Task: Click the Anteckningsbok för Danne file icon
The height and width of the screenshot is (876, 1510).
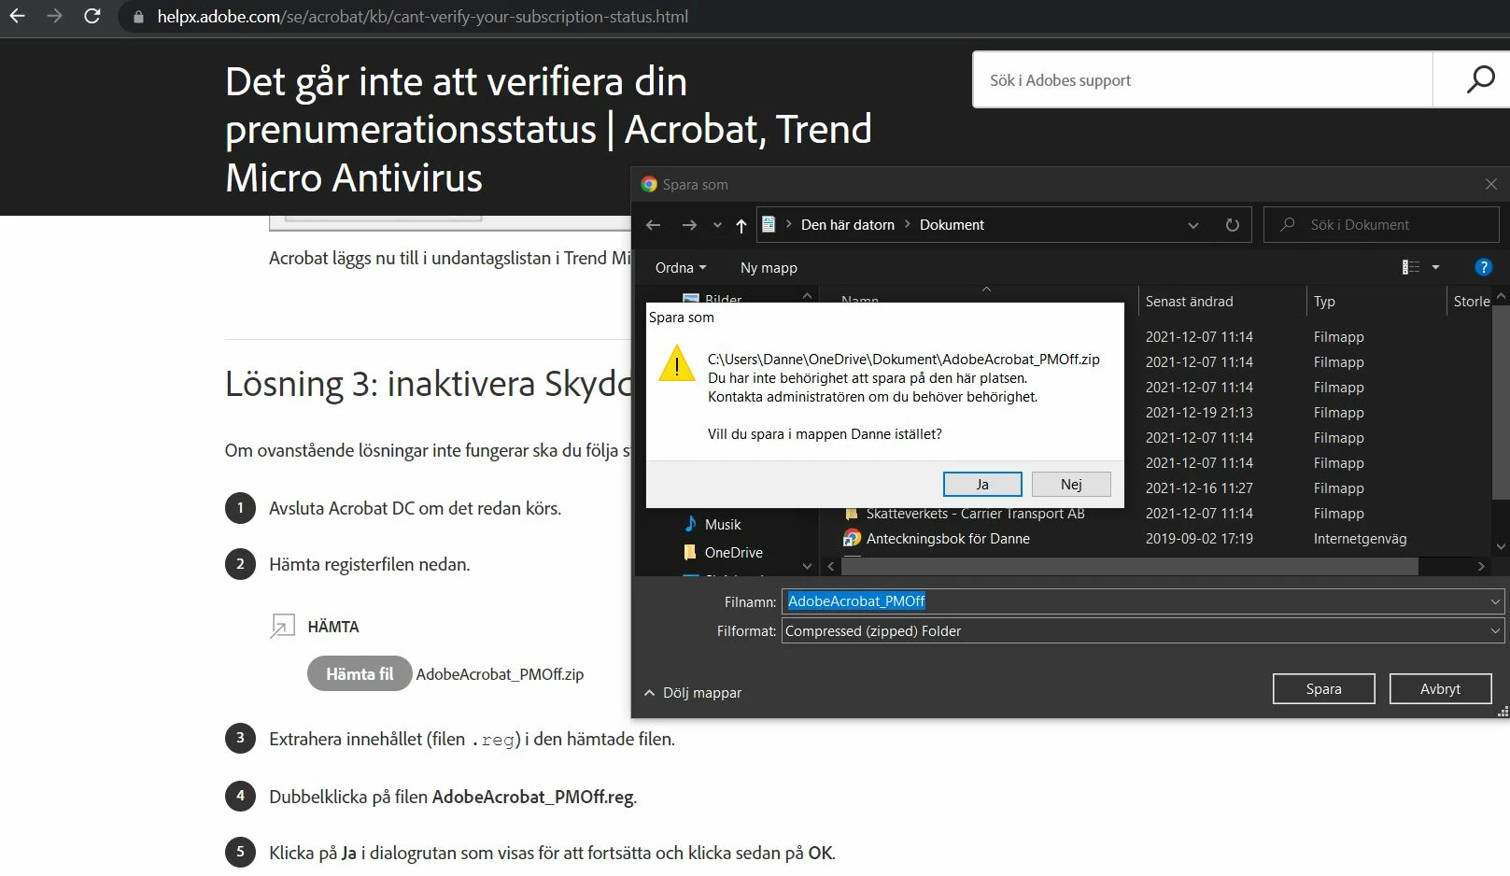Action: 852,539
